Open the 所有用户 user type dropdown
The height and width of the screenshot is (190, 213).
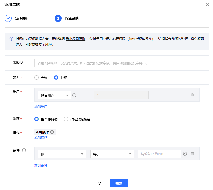tap(54, 95)
